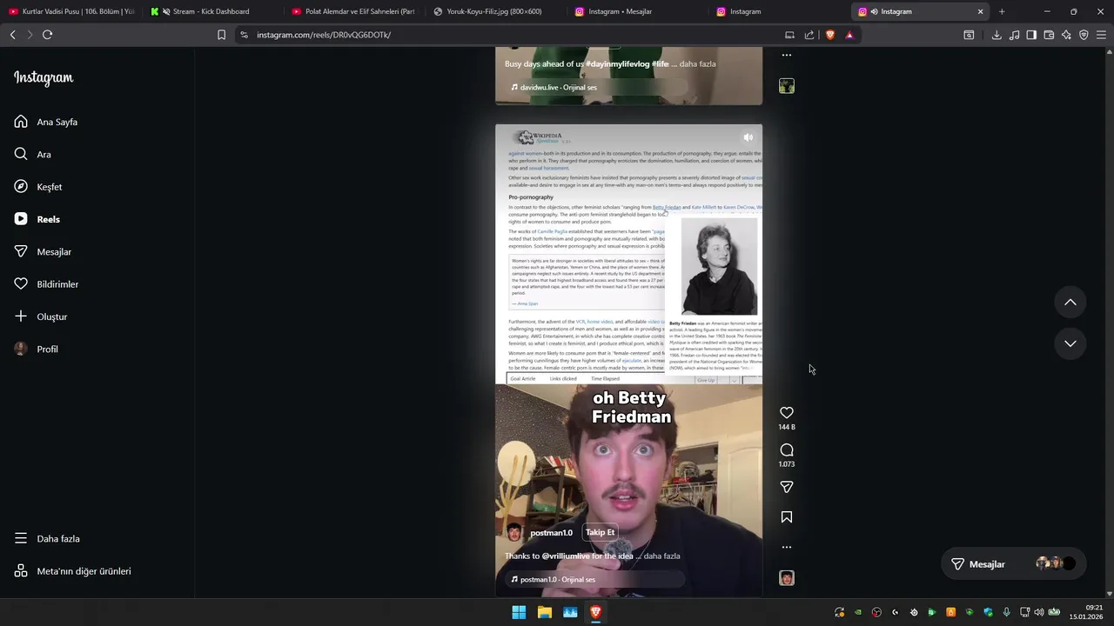The height and width of the screenshot is (626, 1114).
Task: Click the address bar URL
Action: [324, 35]
